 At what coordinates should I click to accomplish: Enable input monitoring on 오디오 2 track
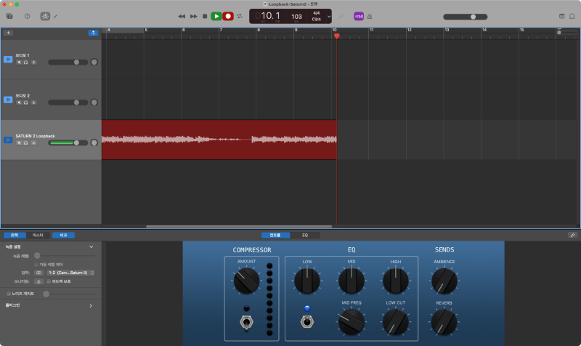[x=33, y=102]
